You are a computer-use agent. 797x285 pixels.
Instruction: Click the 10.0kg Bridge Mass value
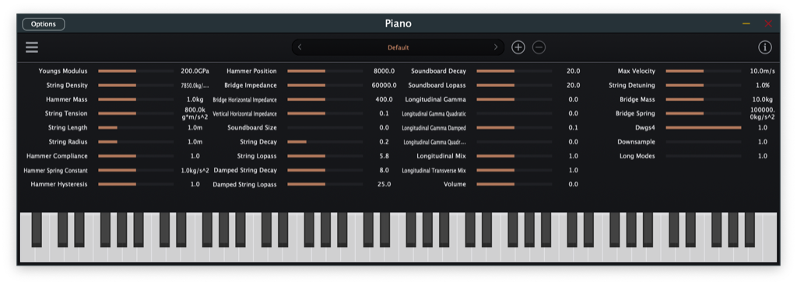[763, 99]
